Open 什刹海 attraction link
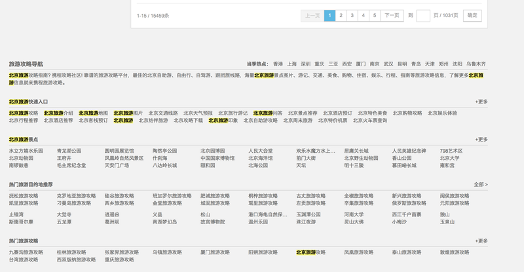 (160, 158)
